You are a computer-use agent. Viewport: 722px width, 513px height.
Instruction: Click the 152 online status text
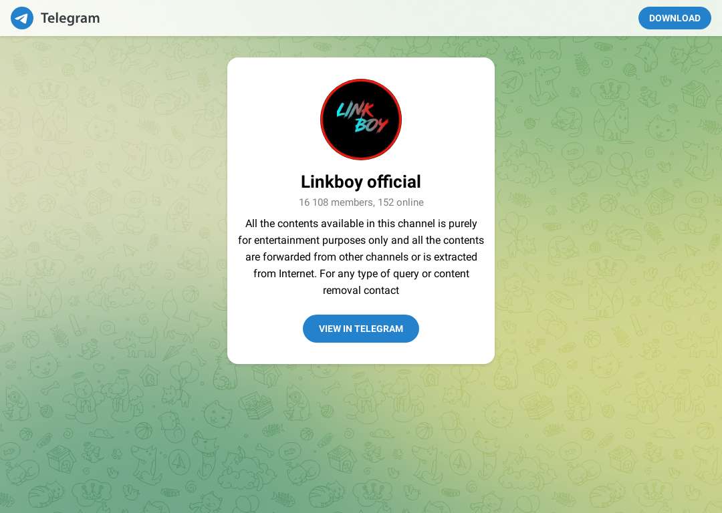tap(400, 202)
